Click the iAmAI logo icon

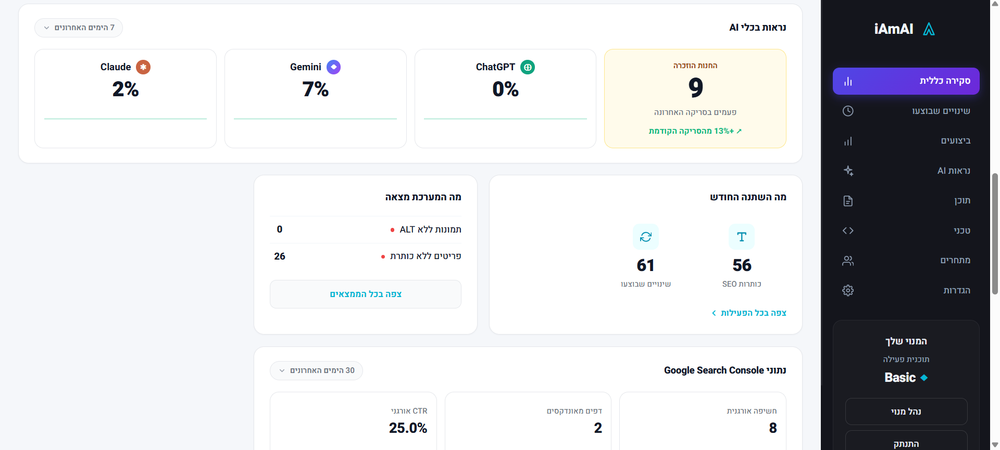point(929,29)
